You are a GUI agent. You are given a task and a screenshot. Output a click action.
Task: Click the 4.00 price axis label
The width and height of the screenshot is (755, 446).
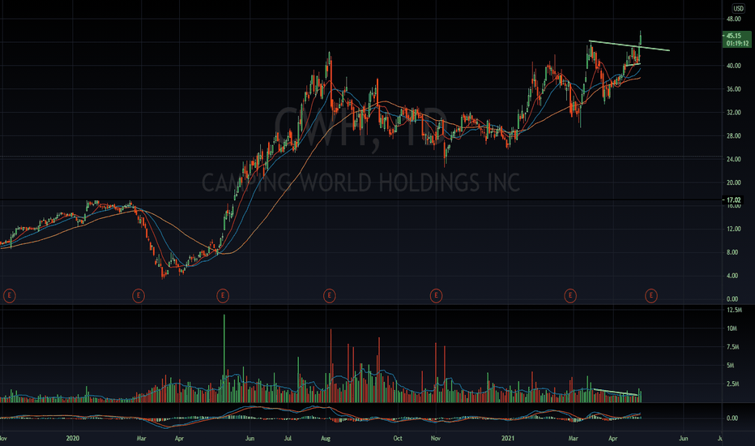pos(732,276)
